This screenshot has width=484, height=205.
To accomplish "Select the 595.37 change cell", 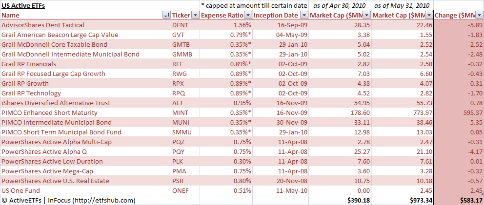I will pyautogui.click(x=459, y=112).
